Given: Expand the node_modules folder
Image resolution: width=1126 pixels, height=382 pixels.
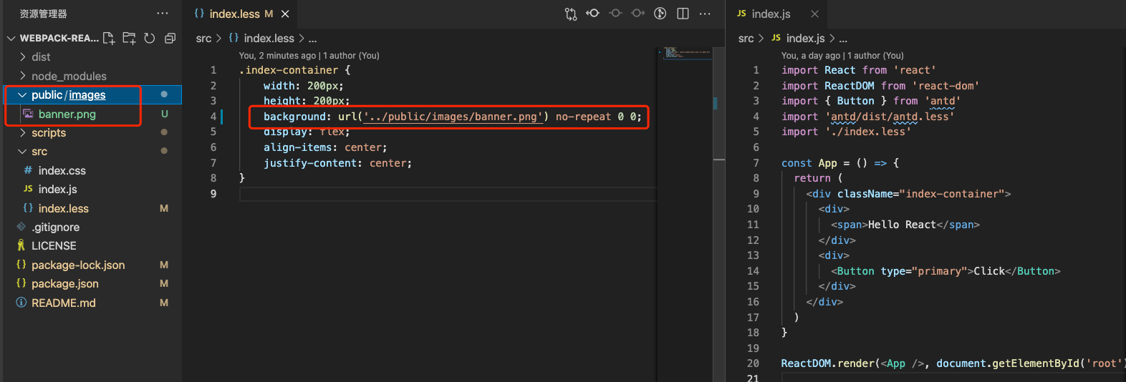Looking at the screenshot, I should pyautogui.click(x=69, y=76).
